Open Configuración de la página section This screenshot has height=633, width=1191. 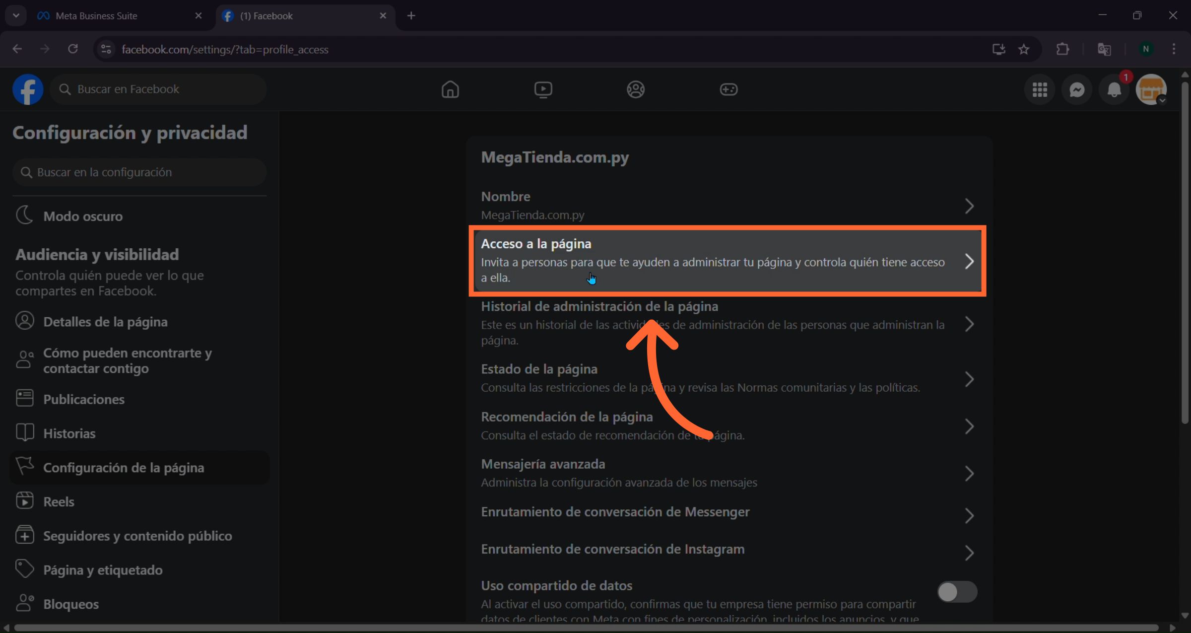click(123, 467)
